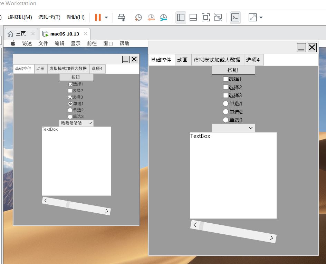Click right arrow of tilted scrollbar, left window
Image resolution: width=326 pixels, height=264 pixels.
point(107,211)
